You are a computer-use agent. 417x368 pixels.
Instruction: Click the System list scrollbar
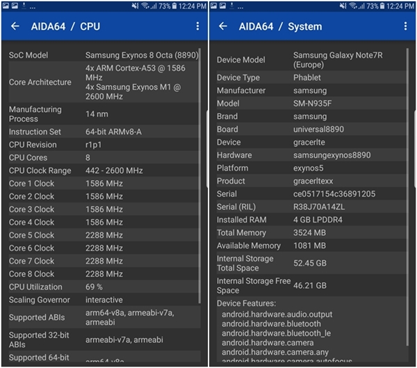point(407,197)
